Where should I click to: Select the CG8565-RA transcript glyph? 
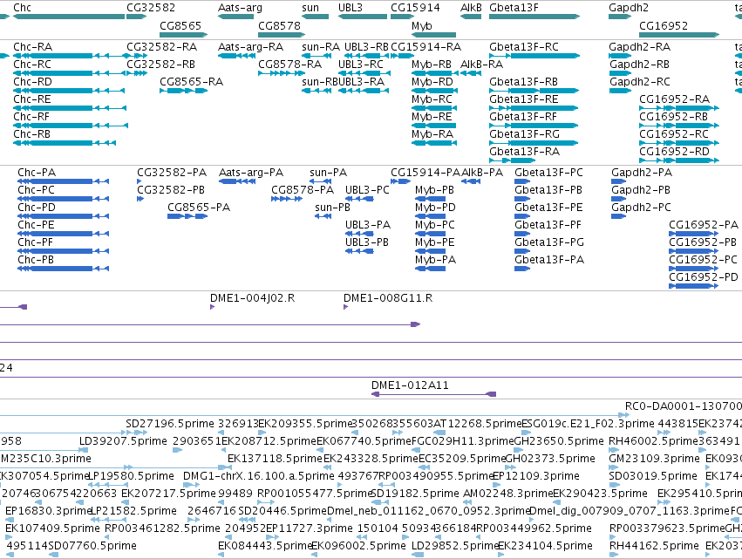pyautogui.click(x=184, y=91)
